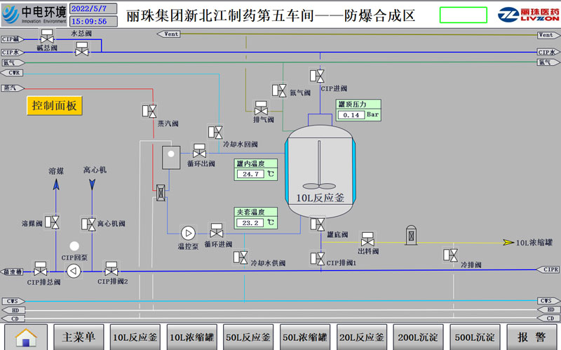561x350 pixels.
Task: Switch to 10L浓缩罐 page
Action: [x=191, y=337]
